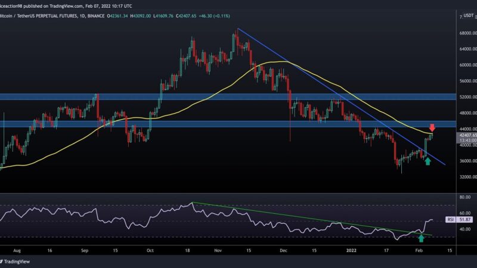Screen dimensions: 477x268
Task: Click the 40.00 label on RSI axis
Action: [465, 229]
